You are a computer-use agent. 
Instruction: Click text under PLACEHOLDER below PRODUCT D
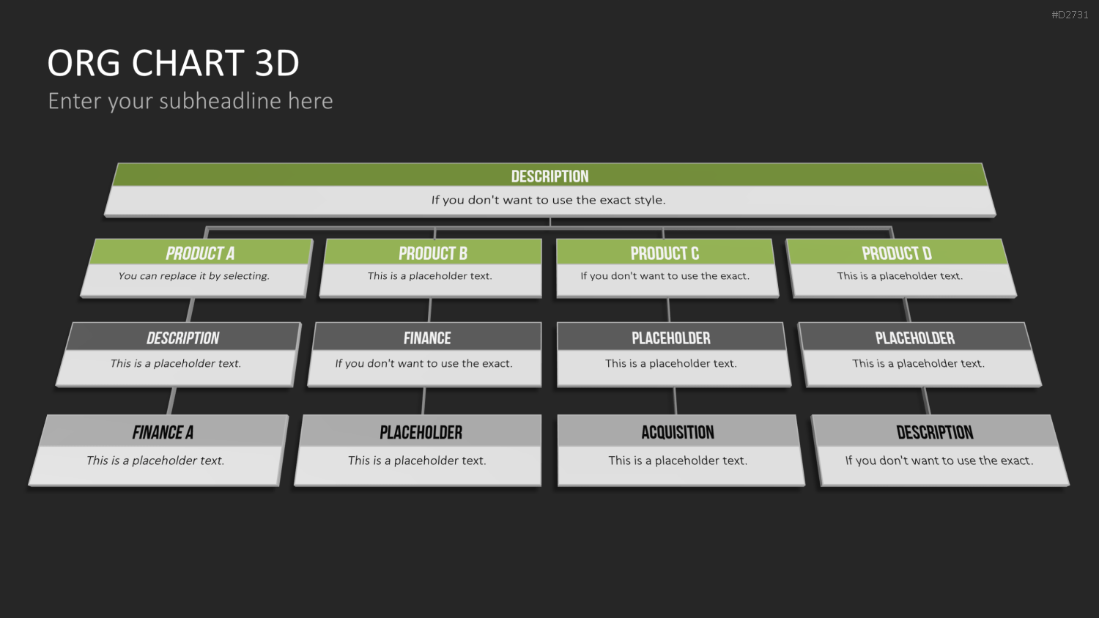coord(919,363)
